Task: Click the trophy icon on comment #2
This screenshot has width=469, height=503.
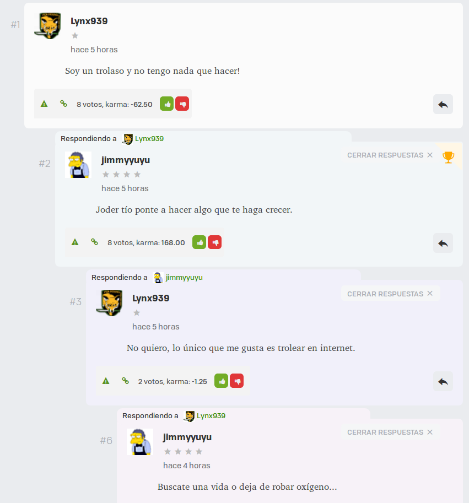Action: (x=448, y=157)
